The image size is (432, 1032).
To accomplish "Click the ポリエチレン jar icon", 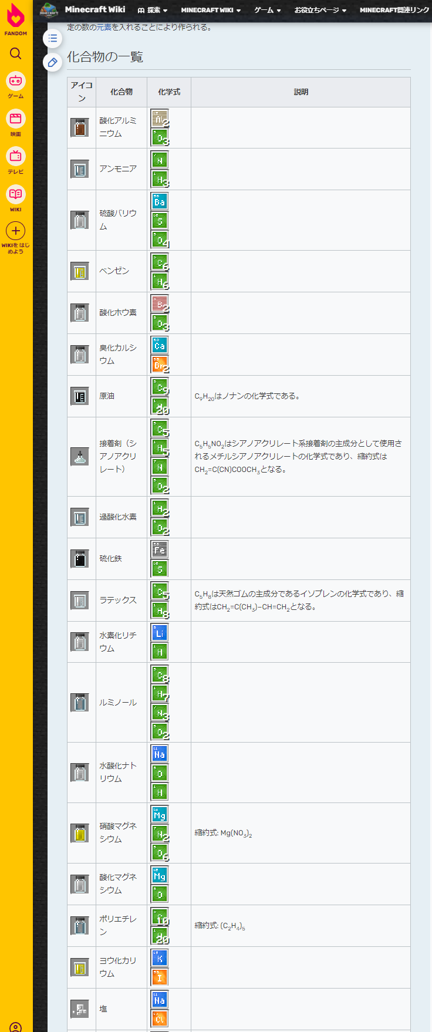I will (80, 925).
